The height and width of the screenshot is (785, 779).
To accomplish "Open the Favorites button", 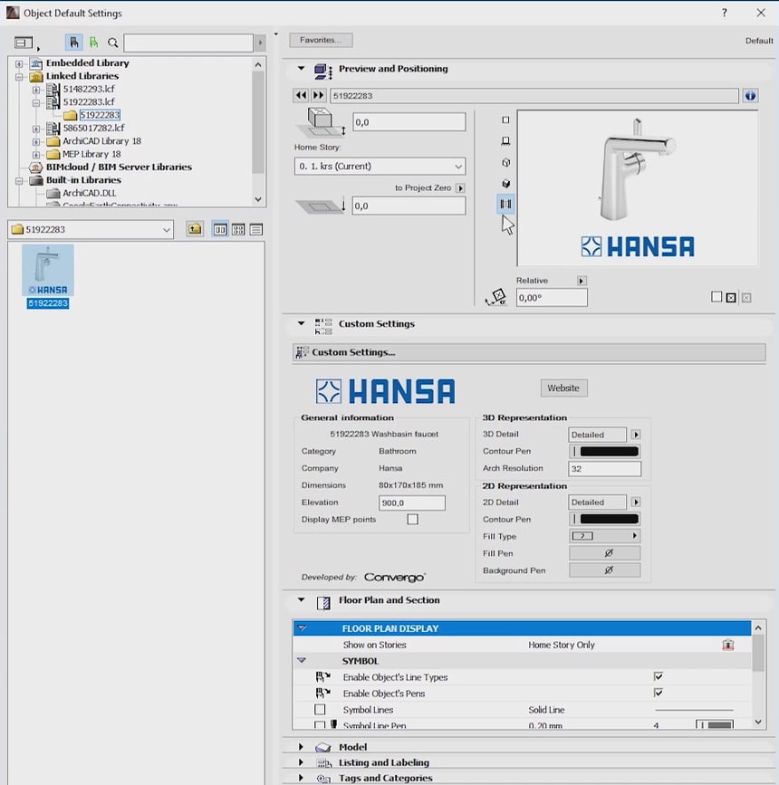I will (x=321, y=40).
